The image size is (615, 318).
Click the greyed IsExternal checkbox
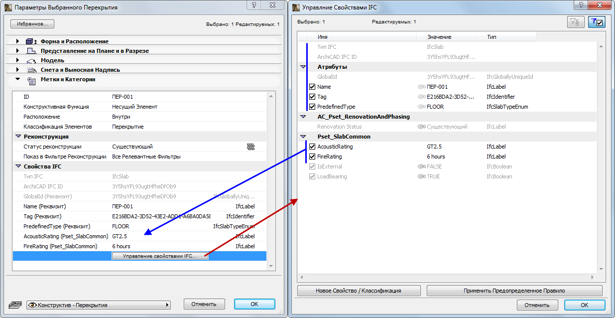coord(312,166)
